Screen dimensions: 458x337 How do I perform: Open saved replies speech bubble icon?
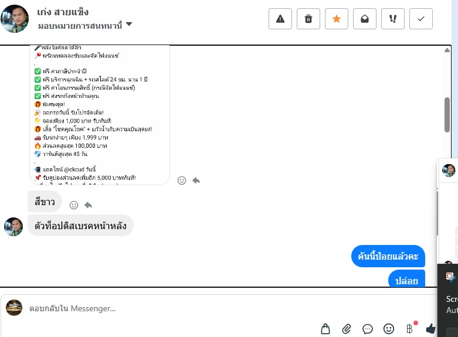tap(368, 329)
